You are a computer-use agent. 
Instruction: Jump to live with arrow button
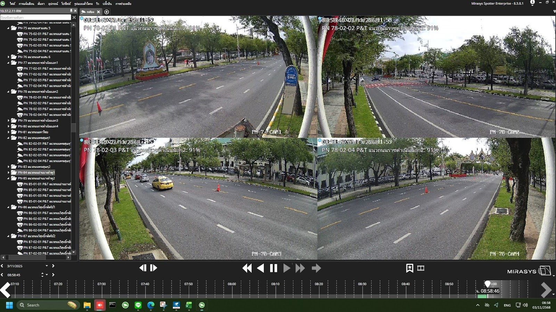click(316, 268)
